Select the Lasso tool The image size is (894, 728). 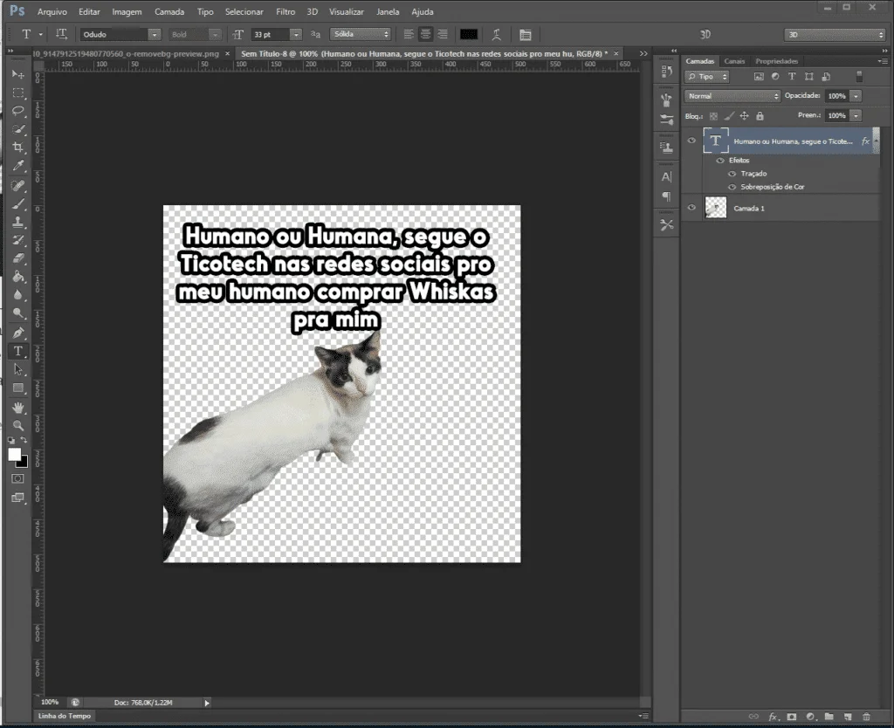(17, 110)
